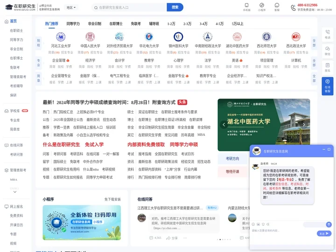Click the 考研方向 button

(232, 159)
